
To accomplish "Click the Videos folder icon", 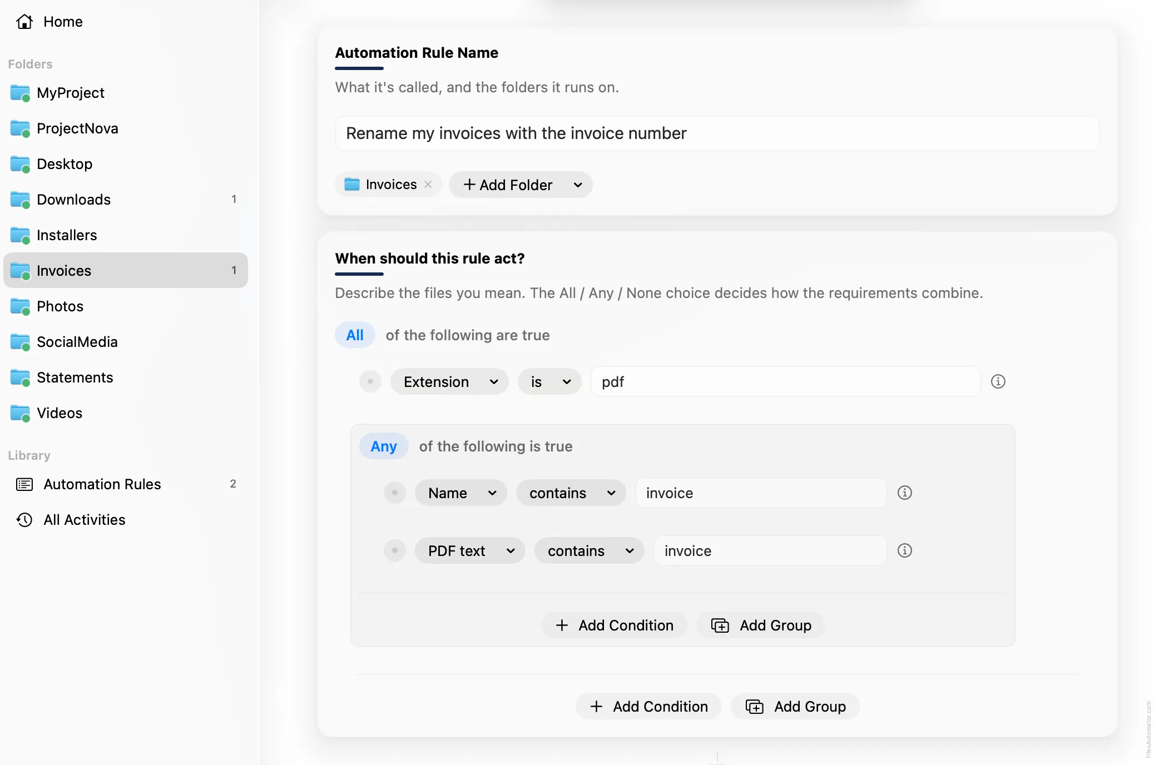I will (x=20, y=413).
